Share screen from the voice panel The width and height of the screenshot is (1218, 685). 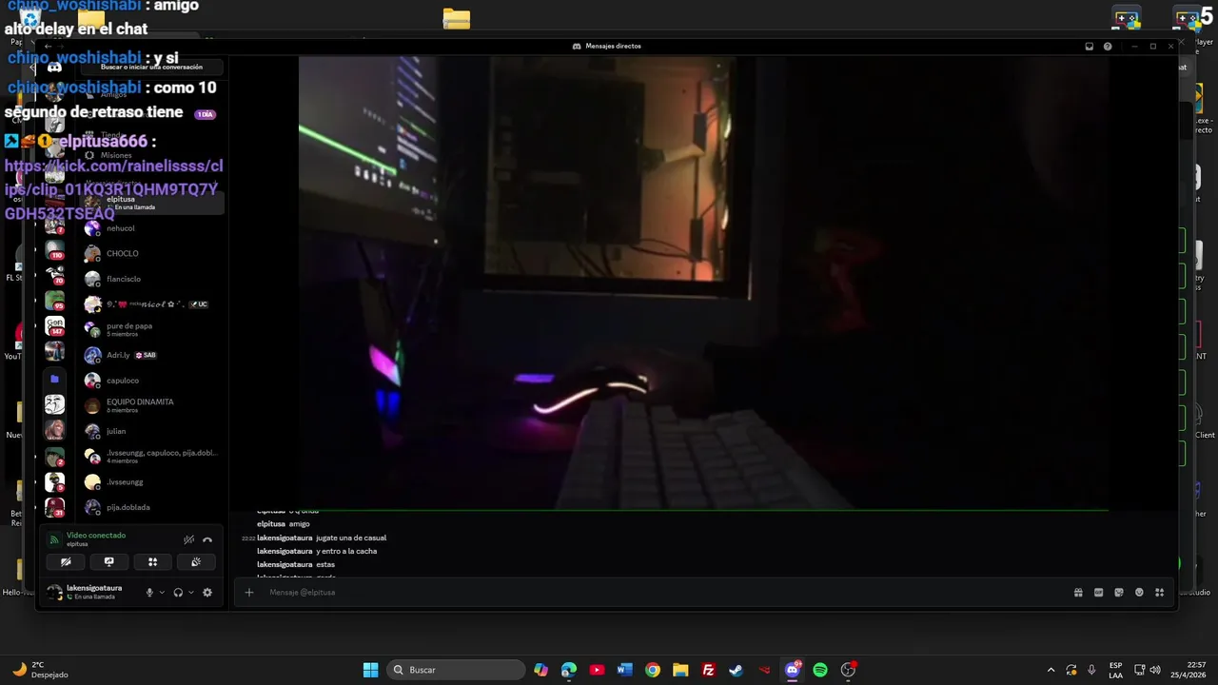108,562
